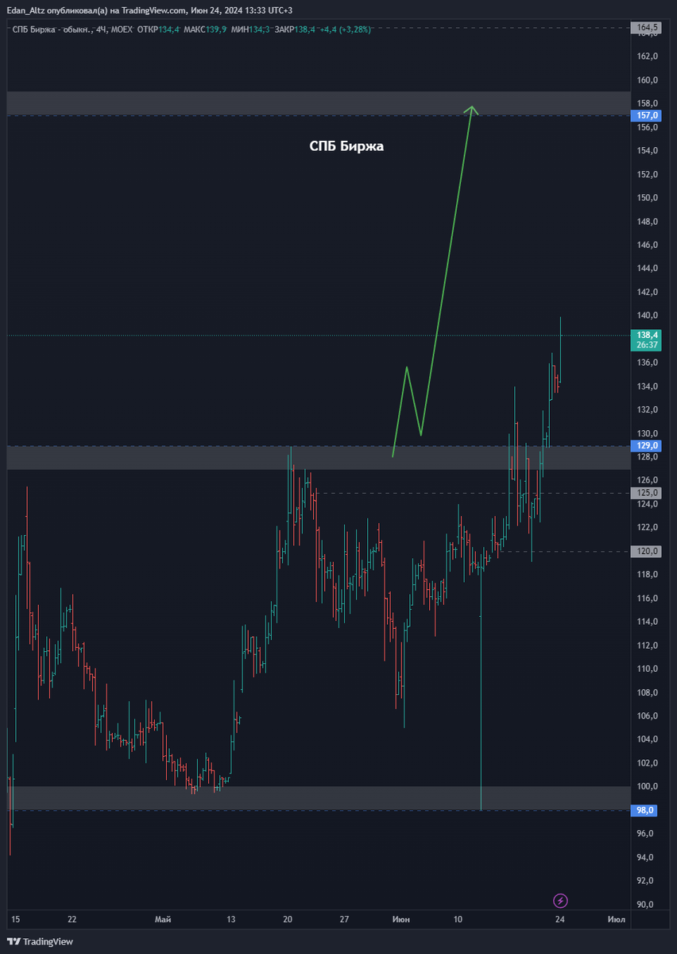This screenshot has width=677, height=954.
Task: Click the 'Июл' date axis label
Action: pyautogui.click(x=616, y=920)
